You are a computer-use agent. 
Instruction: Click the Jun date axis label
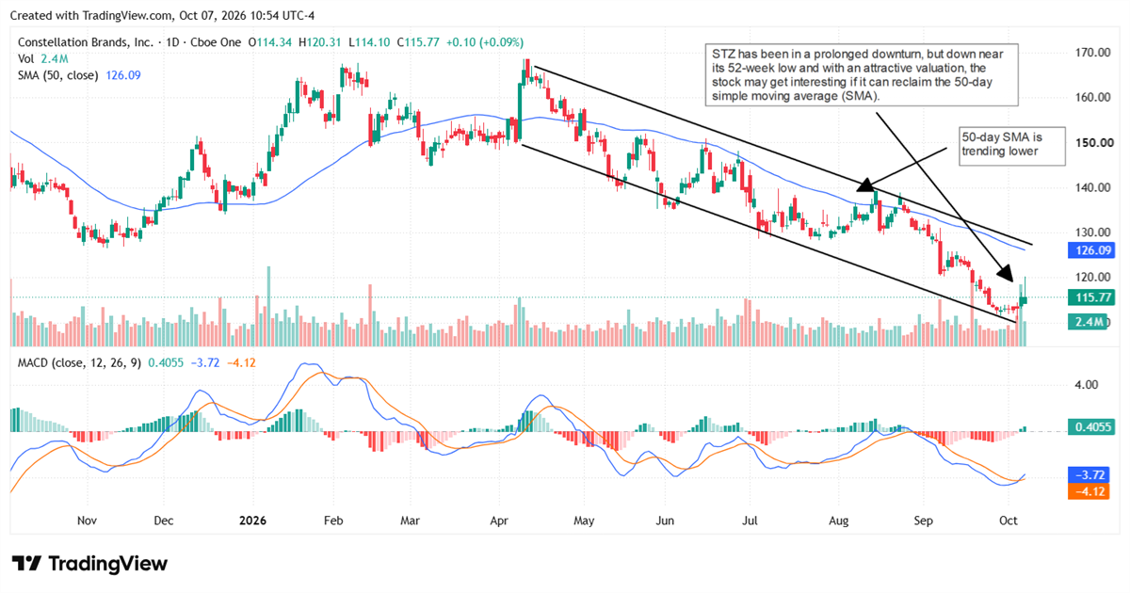click(x=666, y=520)
